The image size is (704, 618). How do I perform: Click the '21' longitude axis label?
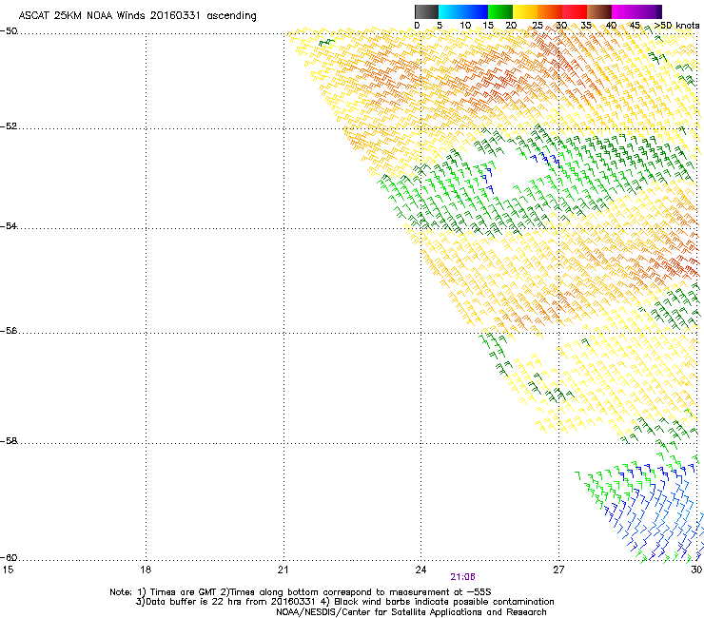(283, 570)
